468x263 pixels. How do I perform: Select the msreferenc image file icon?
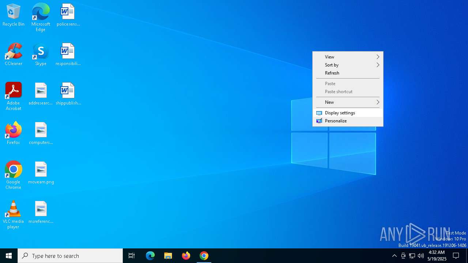tap(41, 213)
